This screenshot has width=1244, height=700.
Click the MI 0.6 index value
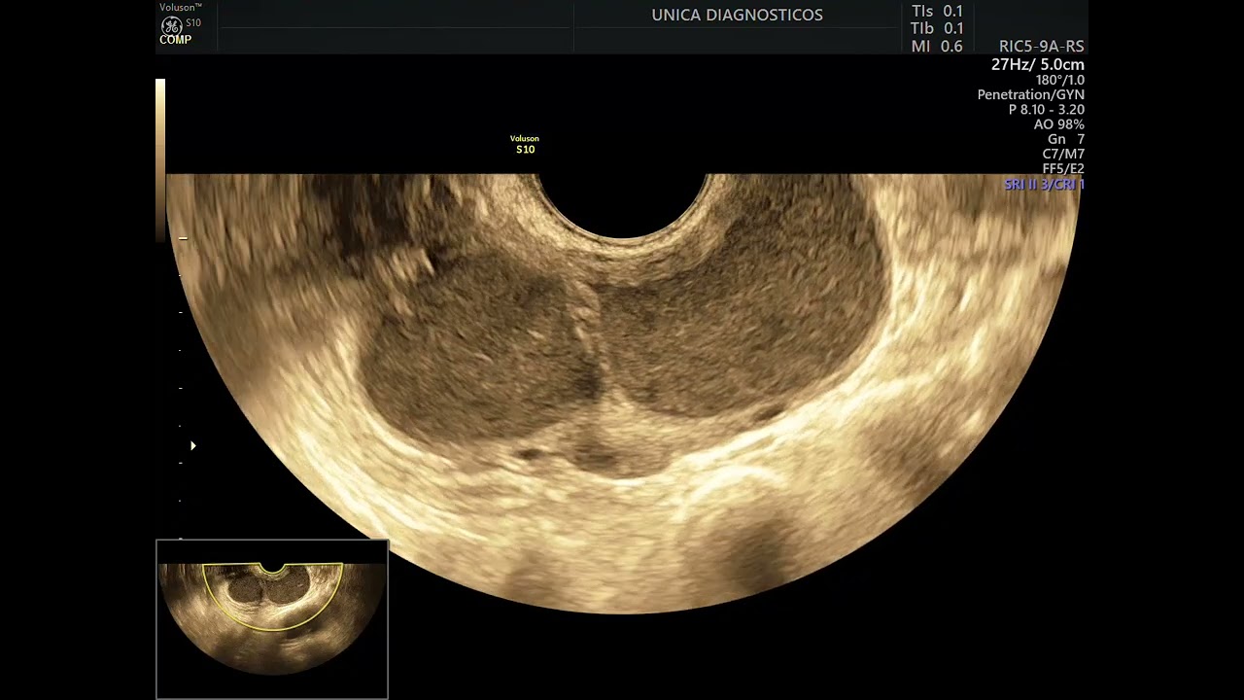[937, 47]
